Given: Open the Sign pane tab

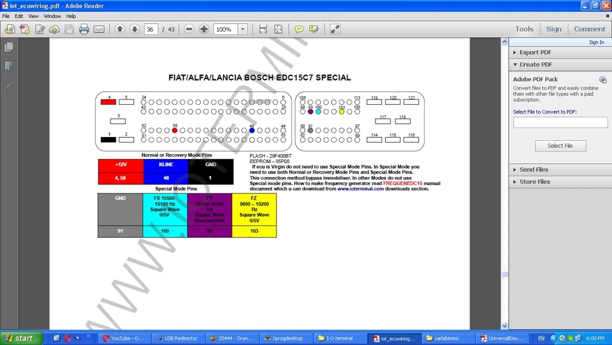Looking at the screenshot, I should click(x=553, y=29).
